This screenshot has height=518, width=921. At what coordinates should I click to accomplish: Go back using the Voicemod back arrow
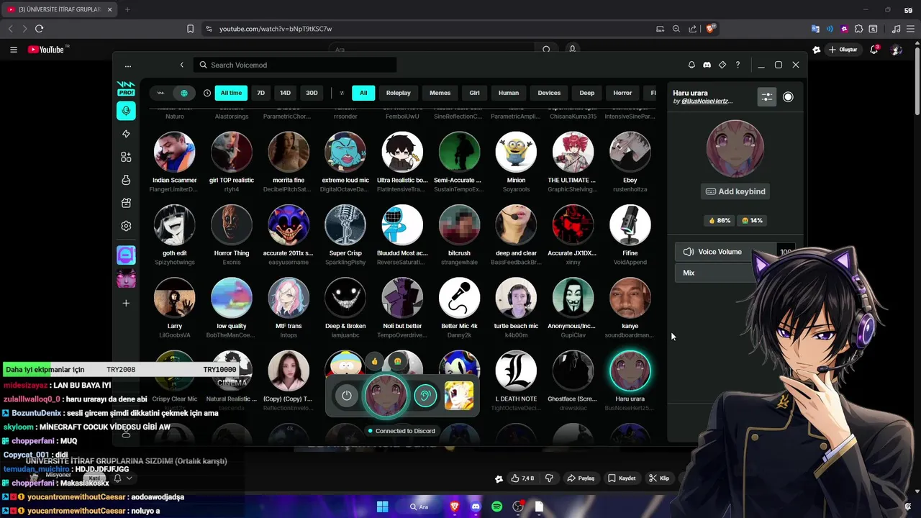(181, 65)
